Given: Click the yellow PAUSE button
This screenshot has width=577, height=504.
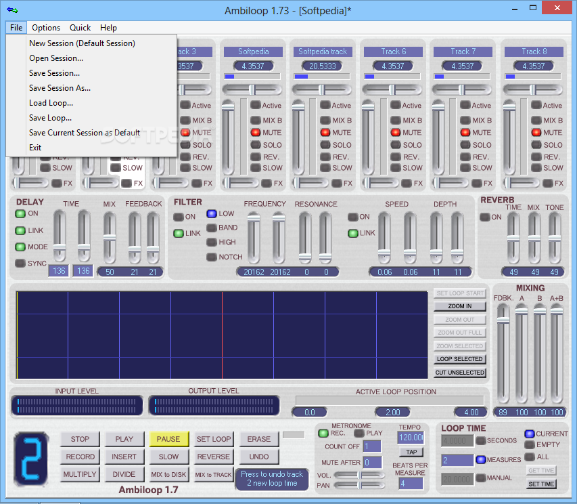Looking at the screenshot, I should [168, 439].
